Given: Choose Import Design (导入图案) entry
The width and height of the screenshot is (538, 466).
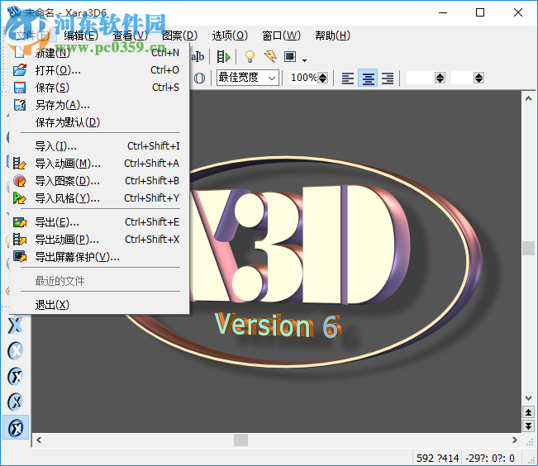Looking at the screenshot, I should point(99,180).
